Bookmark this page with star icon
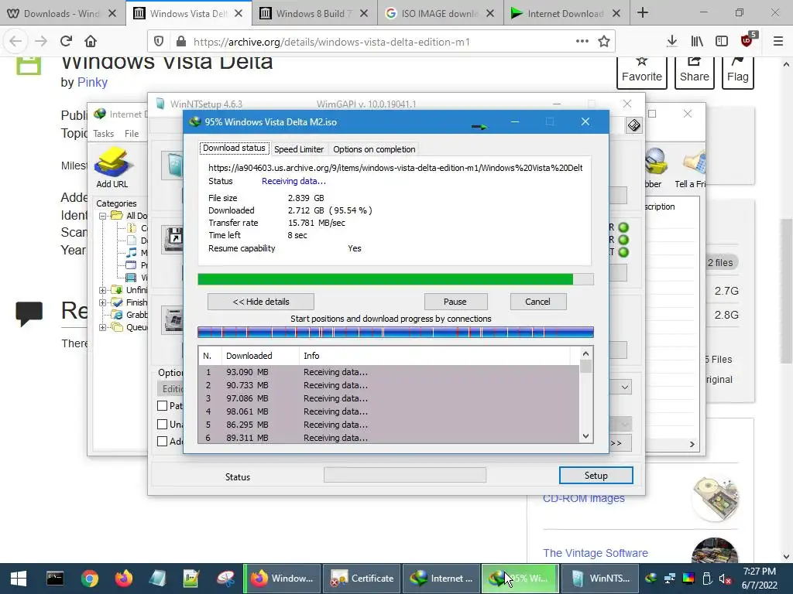Screen dimensions: 793x594 pyautogui.click(x=604, y=42)
